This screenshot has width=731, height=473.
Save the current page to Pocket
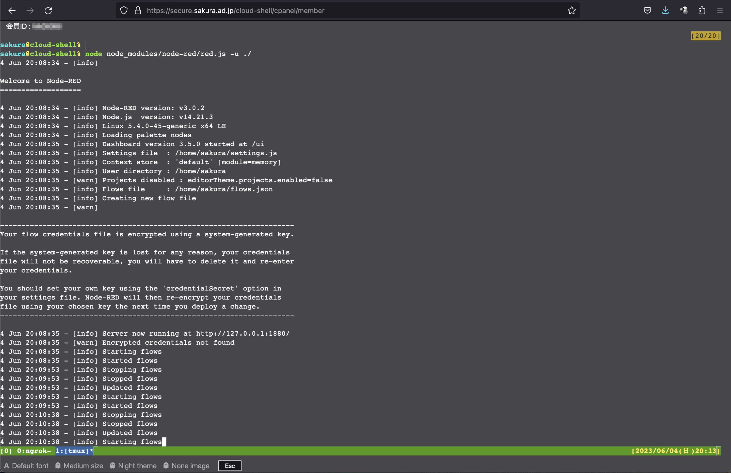pyautogui.click(x=647, y=11)
